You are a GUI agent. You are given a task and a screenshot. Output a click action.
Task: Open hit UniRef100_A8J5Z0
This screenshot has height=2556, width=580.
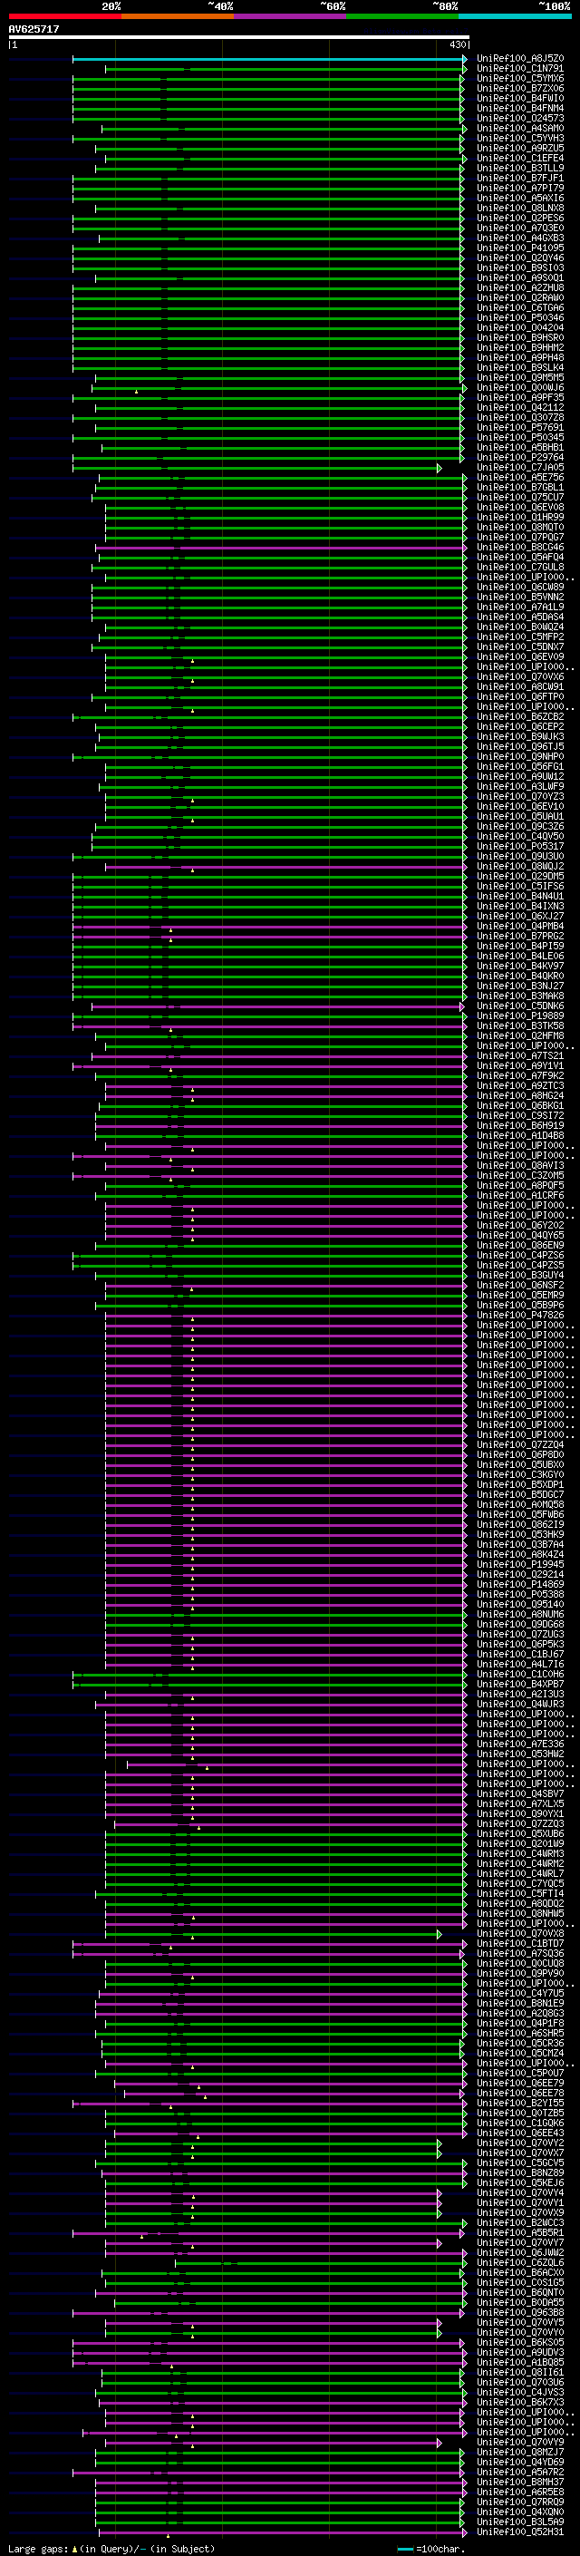point(519,59)
